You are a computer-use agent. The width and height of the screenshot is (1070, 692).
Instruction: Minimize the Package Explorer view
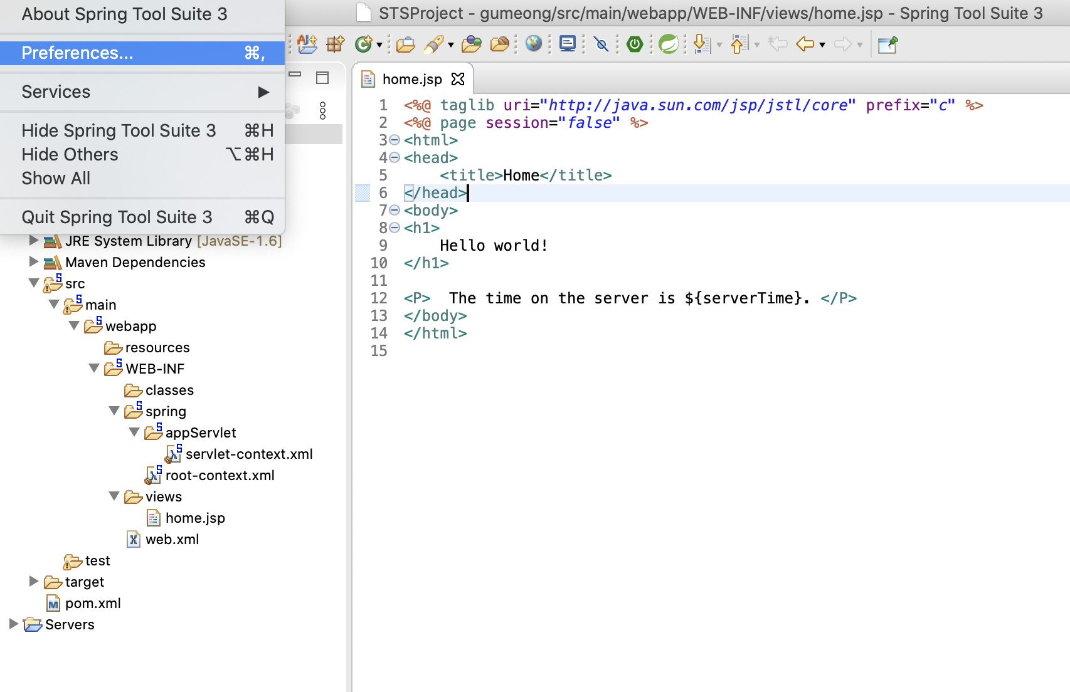click(295, 75)
